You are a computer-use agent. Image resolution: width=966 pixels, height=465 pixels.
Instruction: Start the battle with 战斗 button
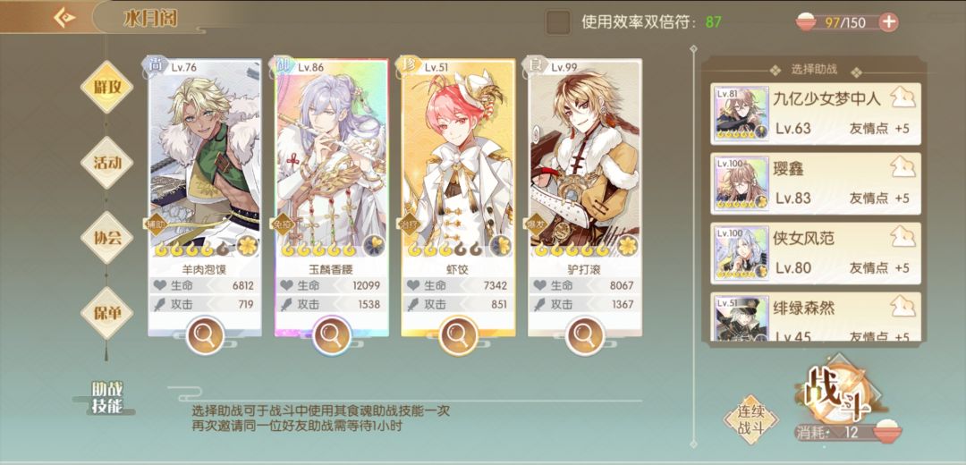pos(837,393)
